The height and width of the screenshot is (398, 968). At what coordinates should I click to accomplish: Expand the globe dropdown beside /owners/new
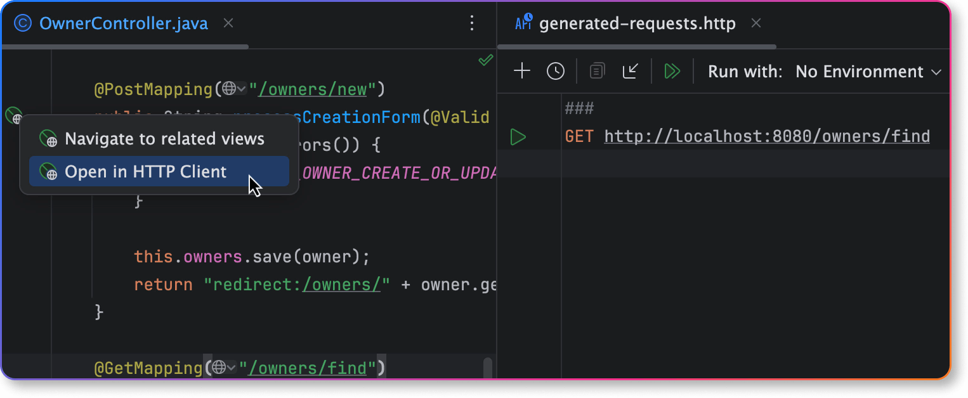pyautogui.click(x=234, y=89)
